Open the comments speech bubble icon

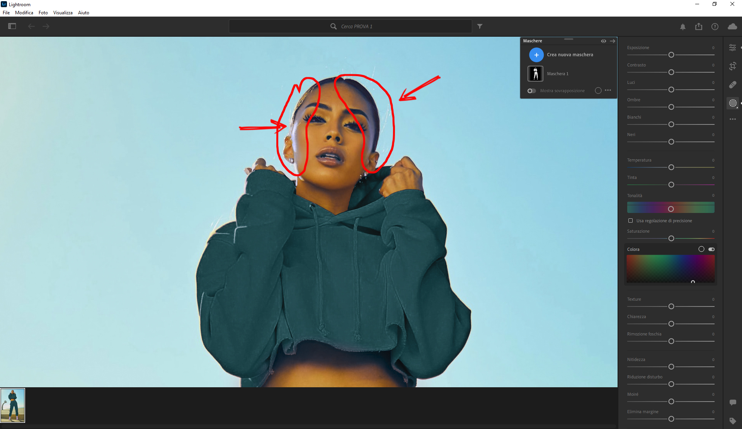click(732, 402)
